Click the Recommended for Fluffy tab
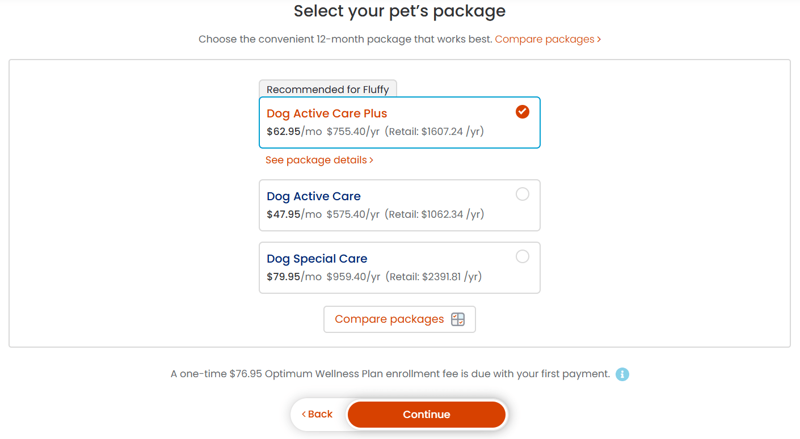800x439 pixels. pos(328,88)
